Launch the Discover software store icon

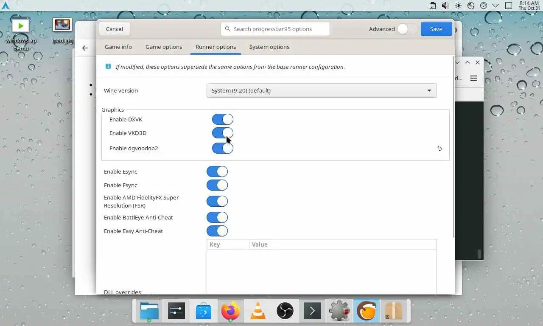[204, 312]
